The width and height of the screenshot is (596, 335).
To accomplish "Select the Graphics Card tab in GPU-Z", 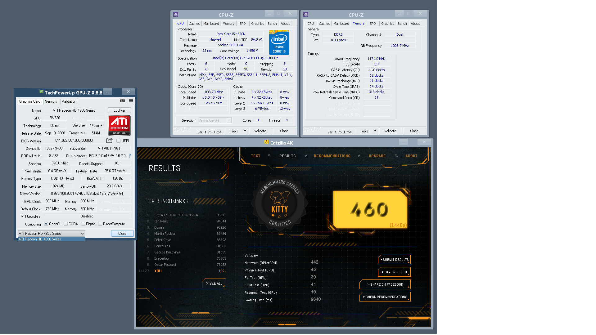I will pos(30,101).
